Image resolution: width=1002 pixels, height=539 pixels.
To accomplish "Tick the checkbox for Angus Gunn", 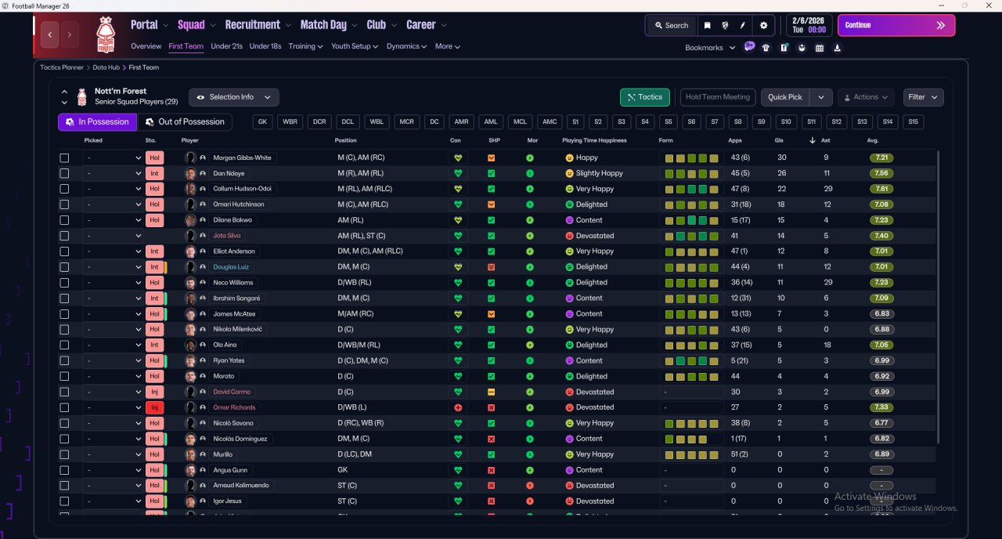I will coord(64,470).
